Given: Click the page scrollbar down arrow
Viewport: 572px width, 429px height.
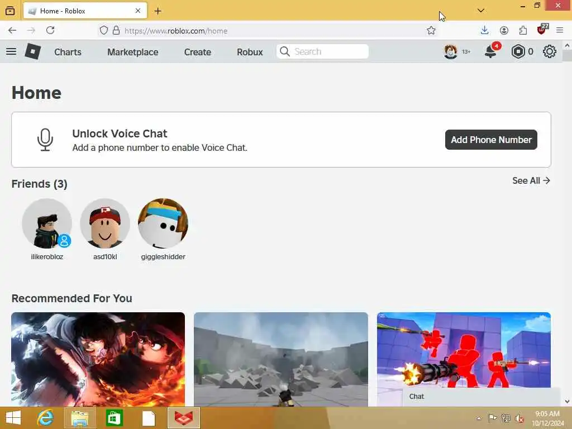Looking at the screenshot, I should pyautogui.click(x=567, y=401).
